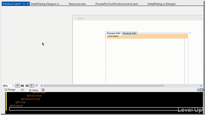
Task: Select the Process Info tab in designer
Action: click(x=113, y=33)
